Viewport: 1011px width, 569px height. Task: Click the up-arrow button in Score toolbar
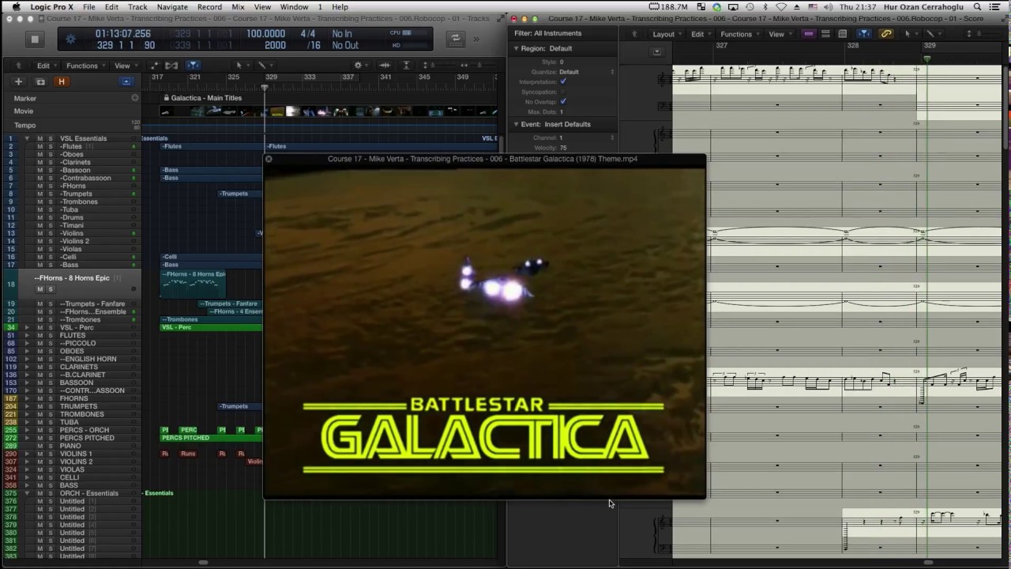click(633, 34)
